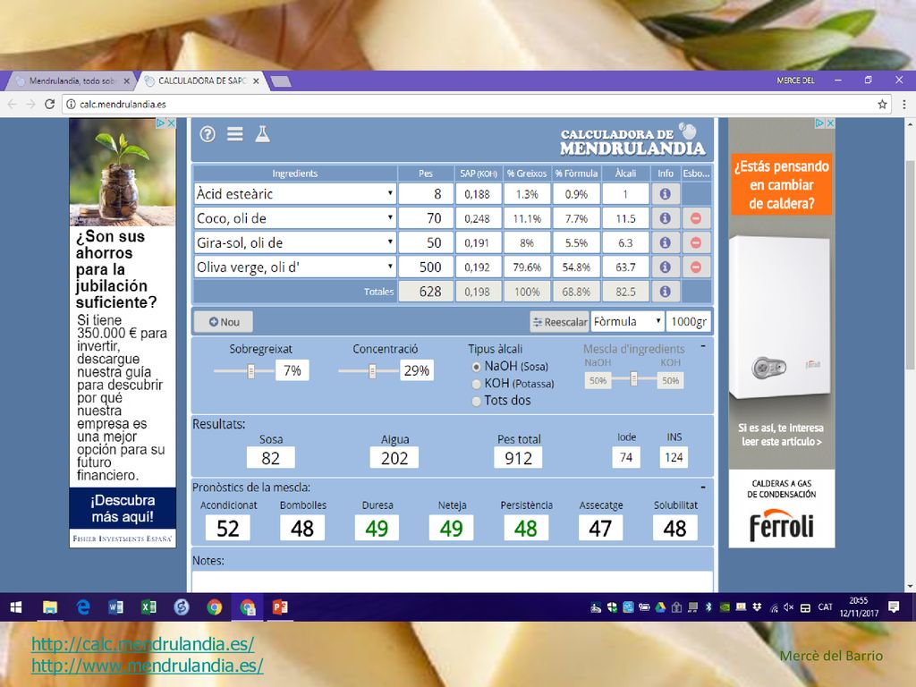
Task: Open Word from the taskbar
Action: pos(115,607)
